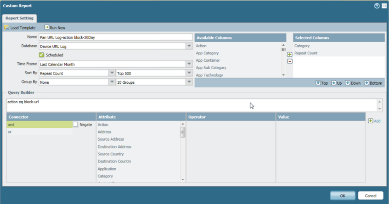Click the help question mark icon
389x204 pixels.
point(377,6)
